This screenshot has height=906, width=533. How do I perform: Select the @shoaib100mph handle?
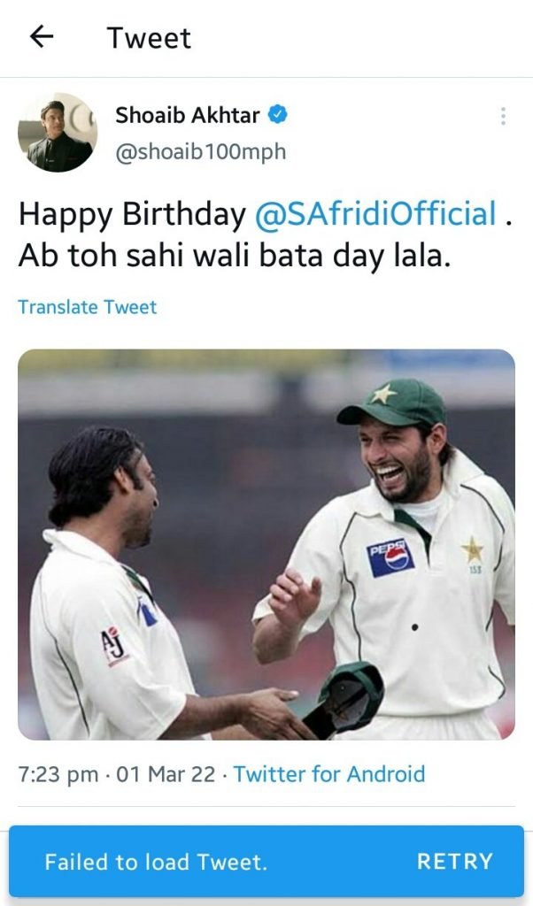[x=201, y=152]
